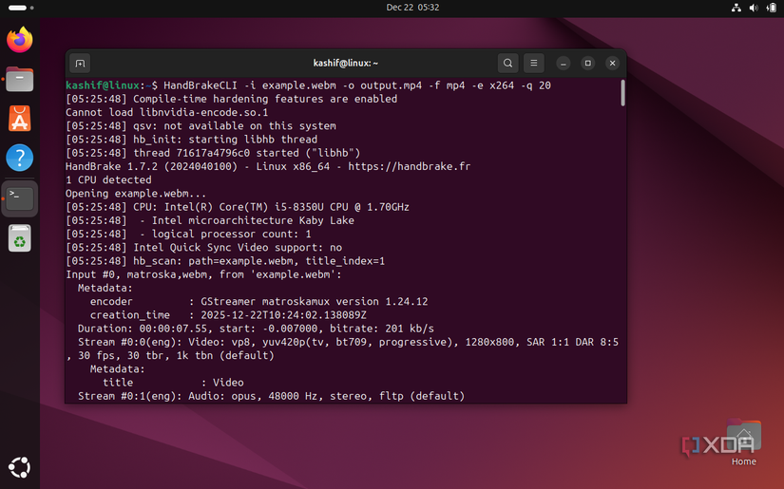The height and width of the screenshot is (489, 784).
Task: Click the 'GStreamer matroskamux version 1.24.12' value
Action: click(314, 301)
